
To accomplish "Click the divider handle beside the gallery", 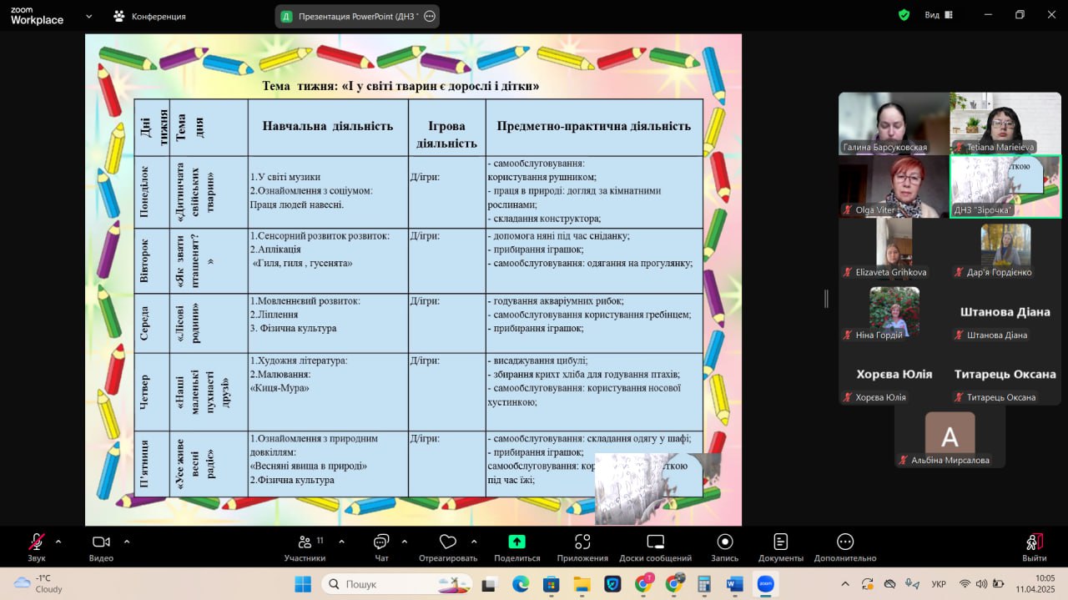I will tap(827, 298).
